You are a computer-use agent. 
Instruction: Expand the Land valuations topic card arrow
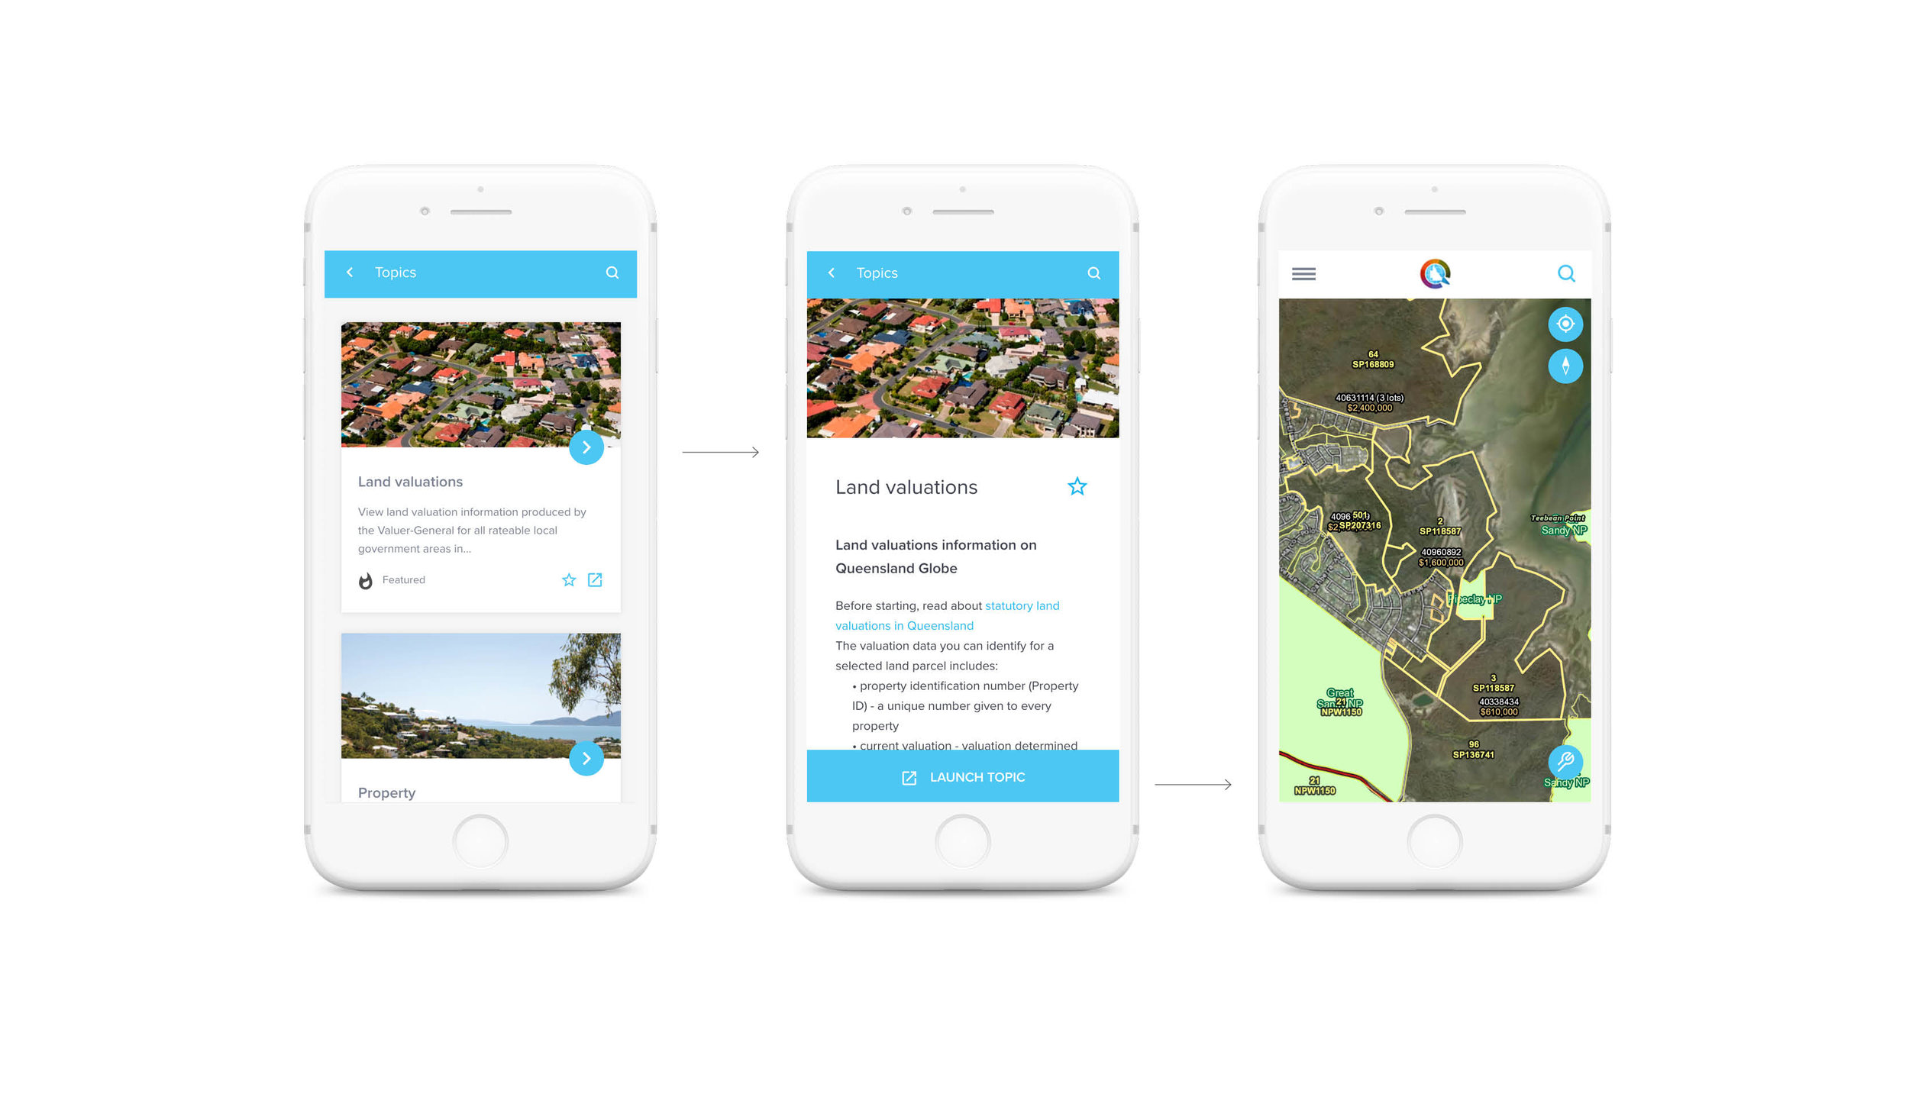586,447
